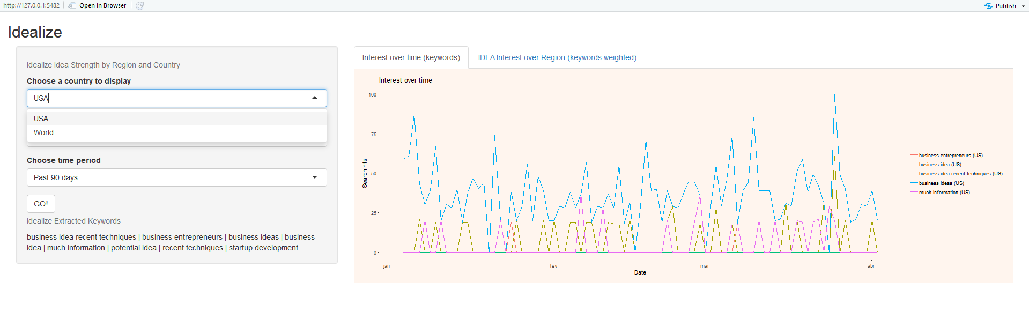Screen dimensions: 1029x333
Task: Click the Idealize page title
Action: click(35, 32)
